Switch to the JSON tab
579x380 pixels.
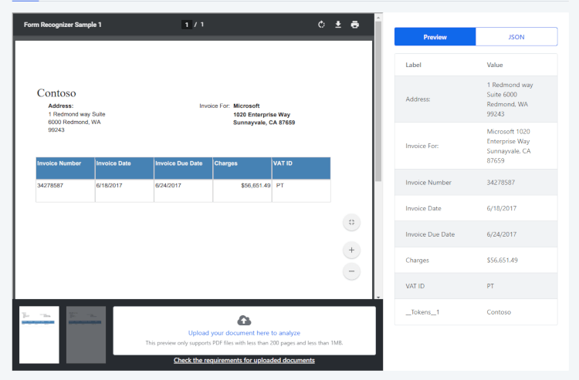tap(516, 37)
